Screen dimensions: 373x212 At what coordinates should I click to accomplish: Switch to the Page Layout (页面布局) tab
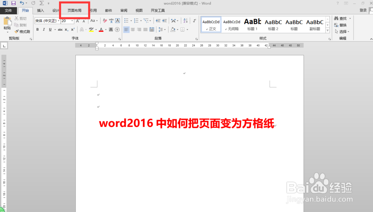75,10
